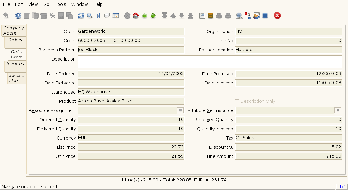Open the Chat speech bubbles icon
The height and width of the screenshot is (190, 348).
[107, 16]
